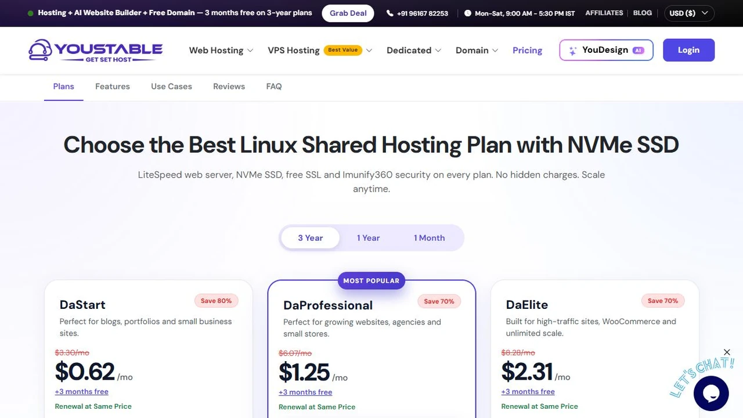This screenshot has height=418, width=743.
Task: Select the 1 Year billing option
Action: 368,238
